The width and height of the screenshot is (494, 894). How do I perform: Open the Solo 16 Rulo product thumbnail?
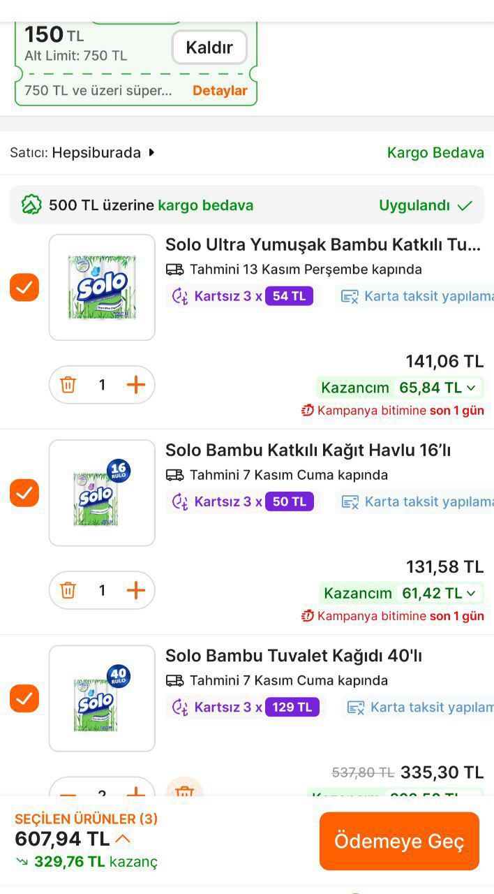coord(102,492)
